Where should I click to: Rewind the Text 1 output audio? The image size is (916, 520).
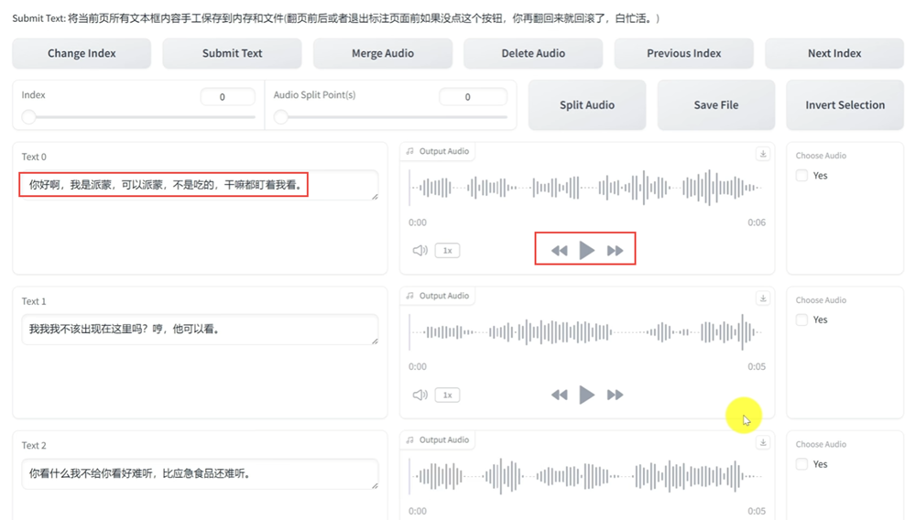[559, 395]
